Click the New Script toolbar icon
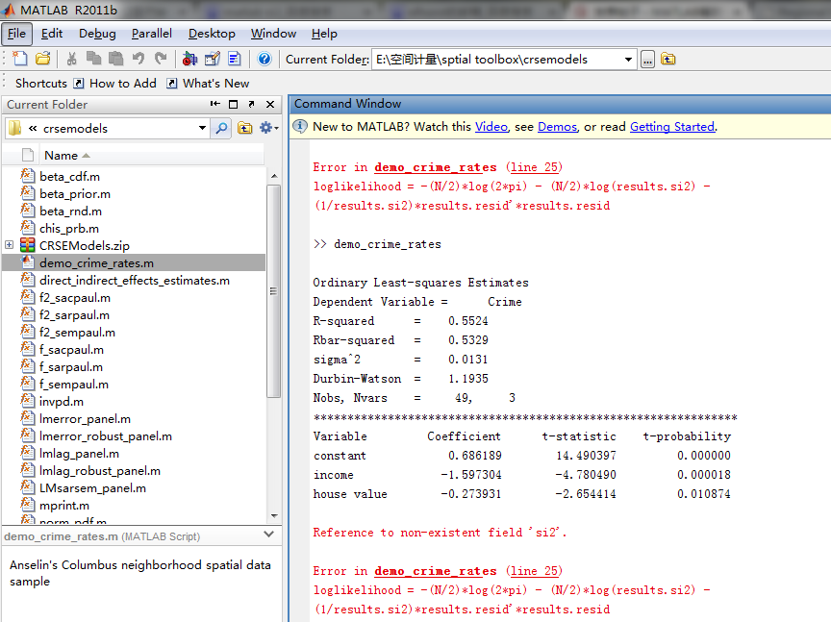Image resolution: width=831 pixels, height=622 pixels. [19, 59]
